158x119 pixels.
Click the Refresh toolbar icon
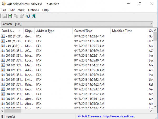pyautogui.click(x=10, y=16)
